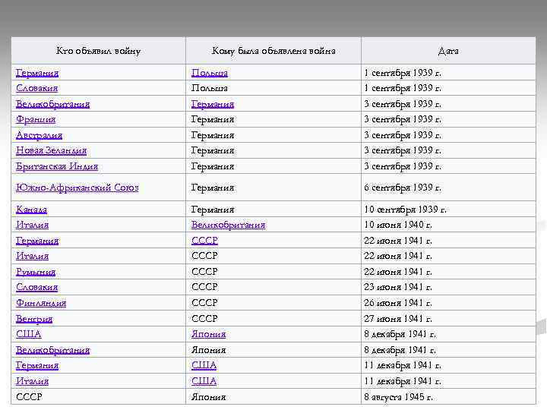Open Германия link in 11 декабря 1941 row
This screenshot has width=547, height=410.
(x=37, y=365)
